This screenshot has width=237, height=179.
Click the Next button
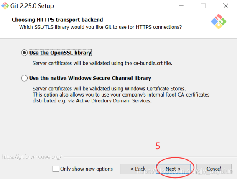click(x=173, y=169)
